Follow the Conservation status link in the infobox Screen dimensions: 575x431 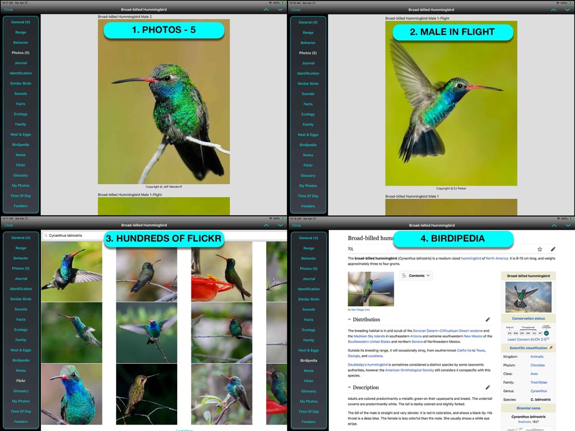point(528,318)
